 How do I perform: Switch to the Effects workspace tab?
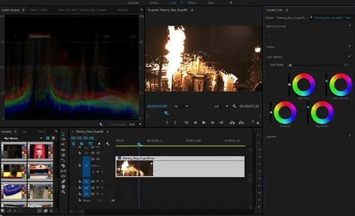click(x=192, y=3)
